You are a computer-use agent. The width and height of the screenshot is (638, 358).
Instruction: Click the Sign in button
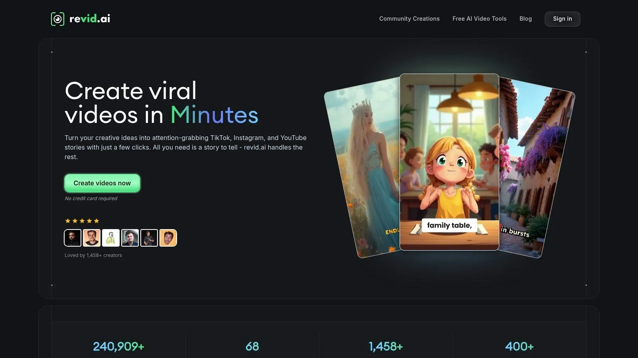coord(562,19)
